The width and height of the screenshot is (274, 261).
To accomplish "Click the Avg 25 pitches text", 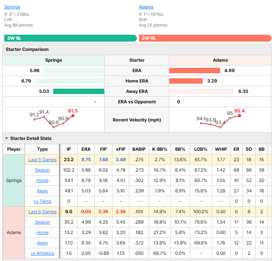I will point(153,25).
